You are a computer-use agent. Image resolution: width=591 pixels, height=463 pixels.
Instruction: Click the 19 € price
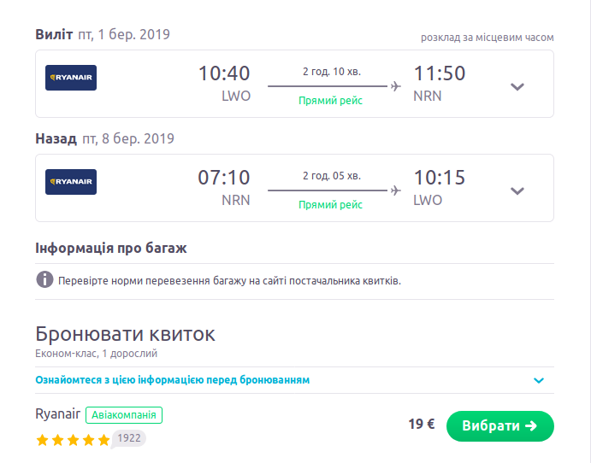pos(422,425)
